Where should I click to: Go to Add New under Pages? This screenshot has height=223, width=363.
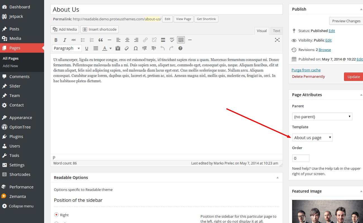click(10, 66)
